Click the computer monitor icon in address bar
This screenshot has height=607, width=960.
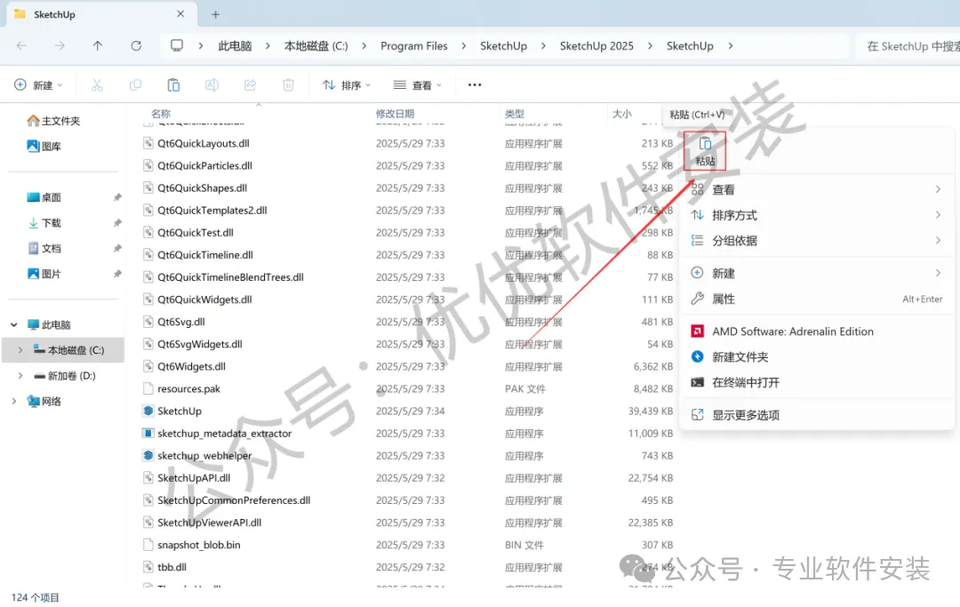click(x=177, y=46)
